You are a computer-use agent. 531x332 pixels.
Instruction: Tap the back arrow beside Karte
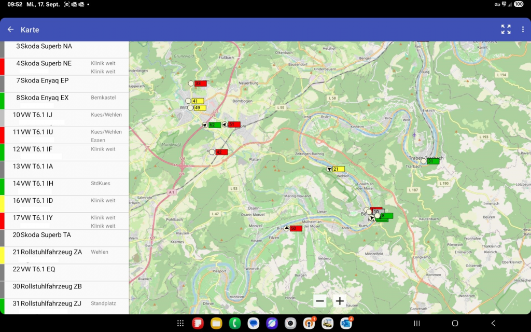(x=10, y=30)
